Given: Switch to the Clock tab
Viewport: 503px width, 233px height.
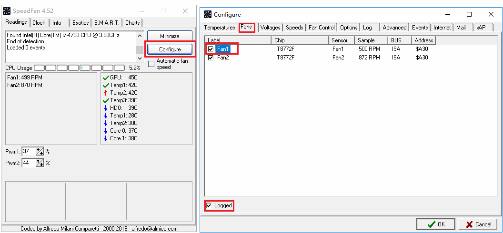Looking at the screenshot, I should coord(39,23).
